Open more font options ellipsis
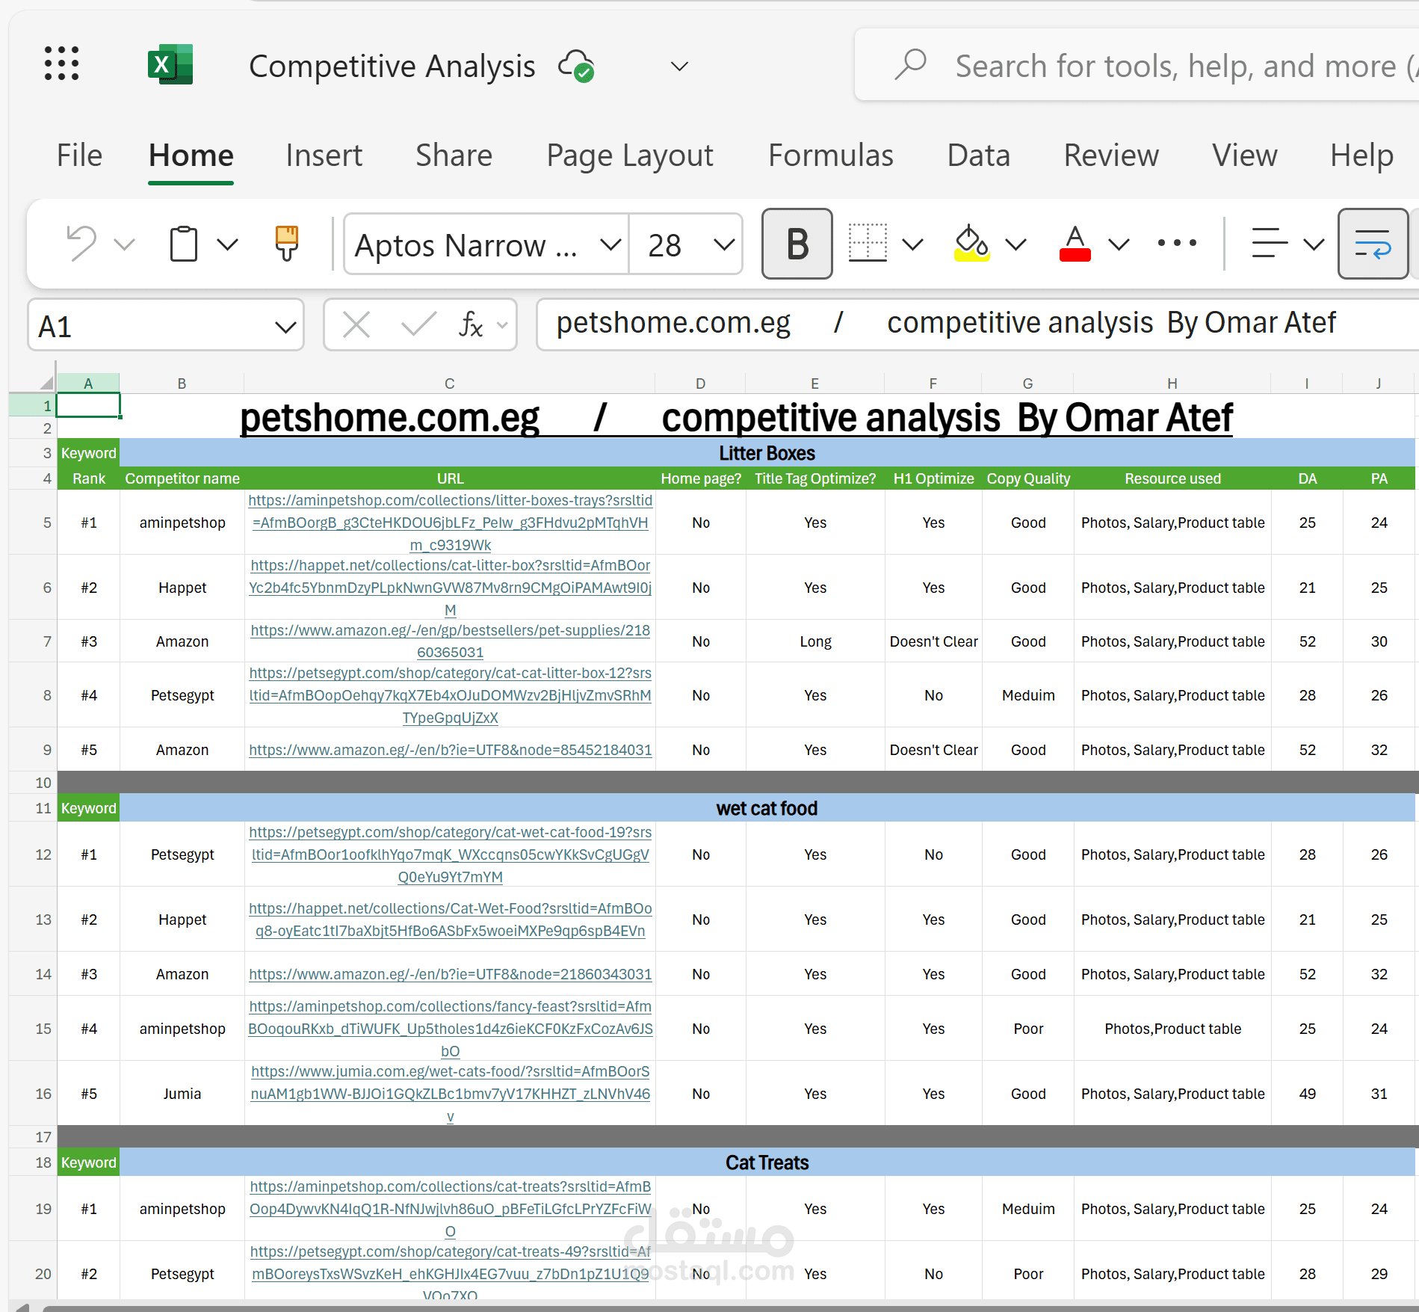Image resolution: width=1419 pixels, height=1312 pixels. (x=1177, y=243)
